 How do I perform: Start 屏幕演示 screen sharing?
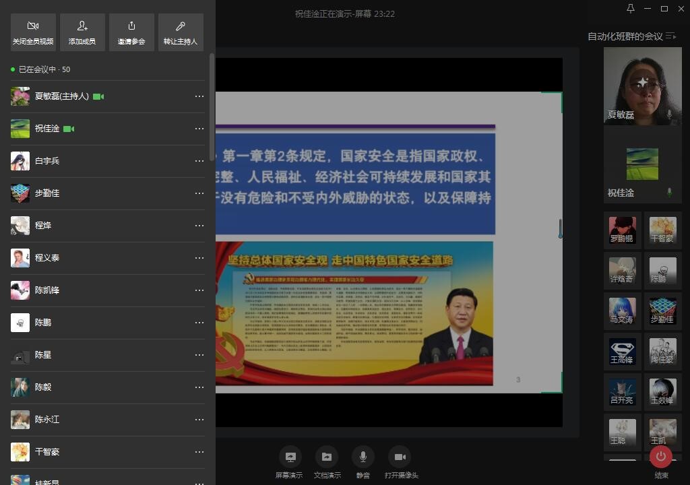(290, 462)
